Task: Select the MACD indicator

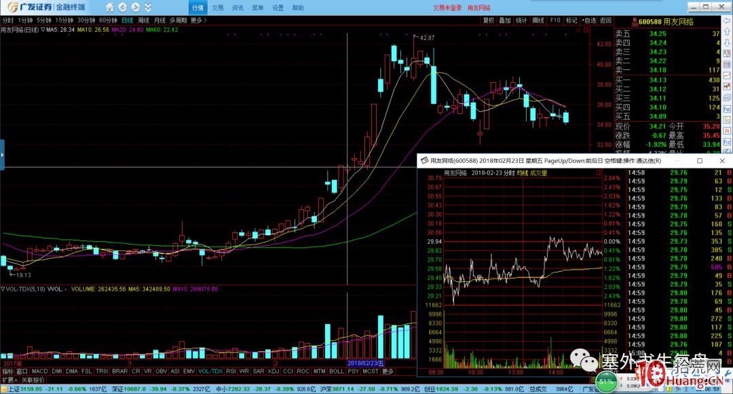Action: (x=40, y=371)
